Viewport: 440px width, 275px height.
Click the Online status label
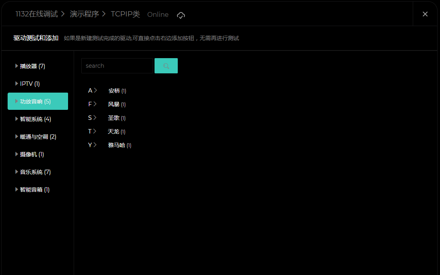158,14
